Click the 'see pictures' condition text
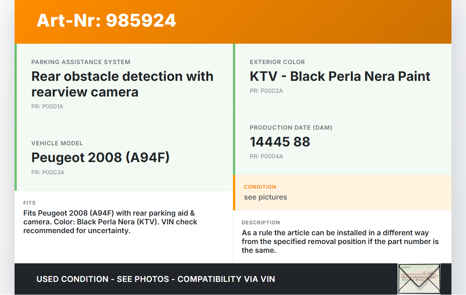The height and width of the screenshot is (295, 466). [x=265, y=197]
